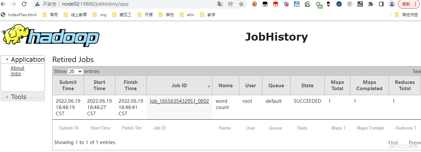Open the 常用 bookmark folder
The width and height of the screenshot is (421, 152).
pyautogui.click(x=50, y=15)
